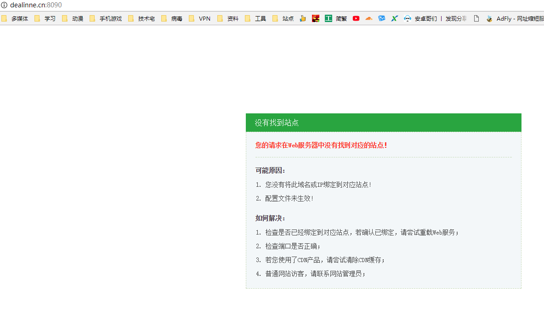
Task: Click the green-blue X bookmark icon
Action: 395,19
